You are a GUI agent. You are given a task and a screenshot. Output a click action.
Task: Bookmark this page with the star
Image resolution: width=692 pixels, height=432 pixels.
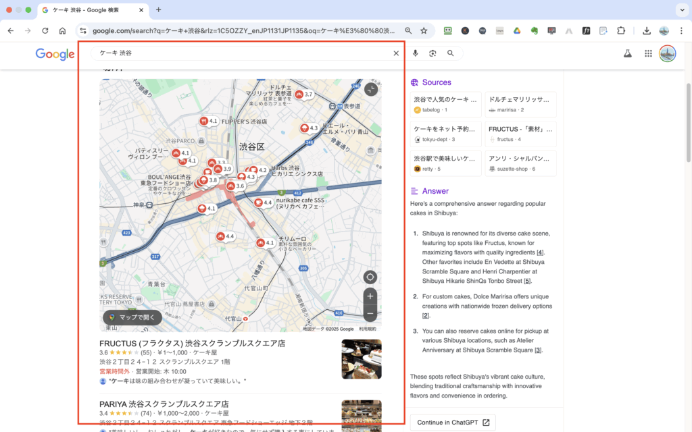(x=424, y=31)
